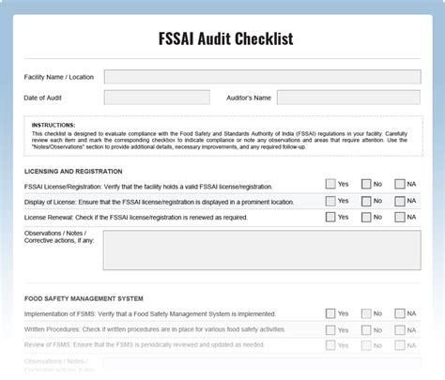Check Yes for FSSAI License/Registration
445x380 pixels.
(x=330, y=184)
